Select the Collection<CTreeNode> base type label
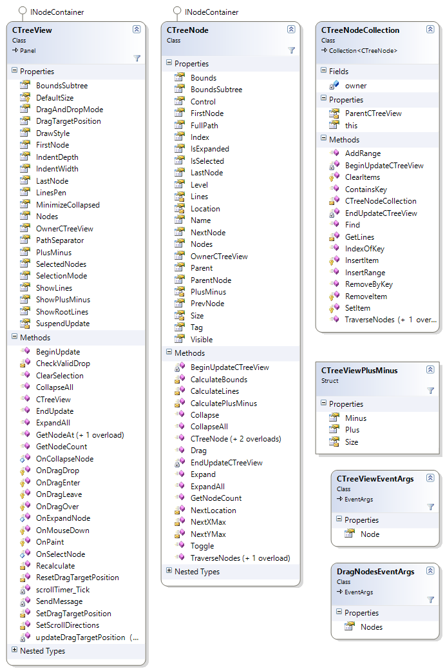Image resolution: width=445 pixels, height=671 pixels. coord(363,50)
